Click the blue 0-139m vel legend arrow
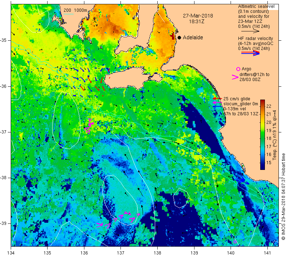286x257 pixels. click(217, 106)
